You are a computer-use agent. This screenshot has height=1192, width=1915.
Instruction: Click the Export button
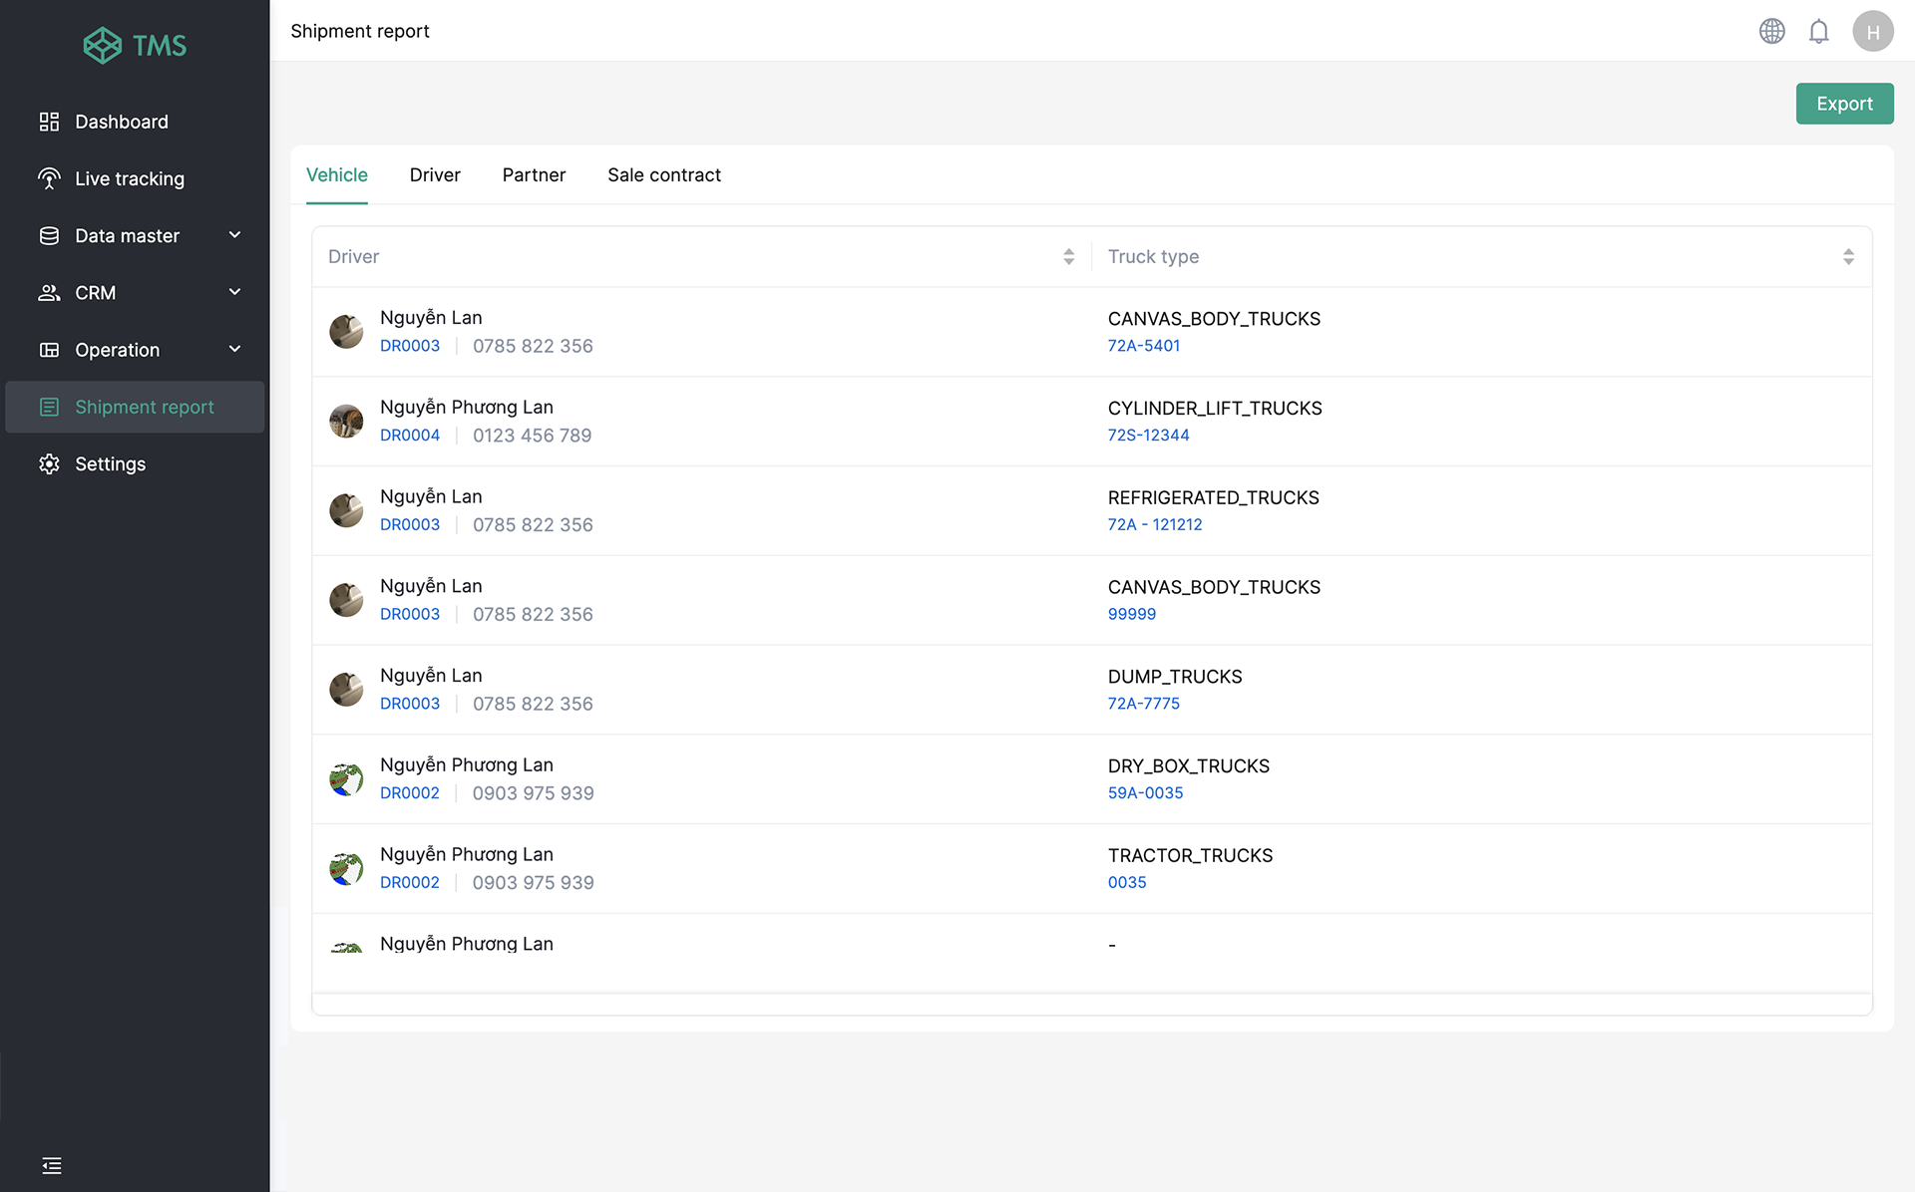click(x=1843, y=104)
